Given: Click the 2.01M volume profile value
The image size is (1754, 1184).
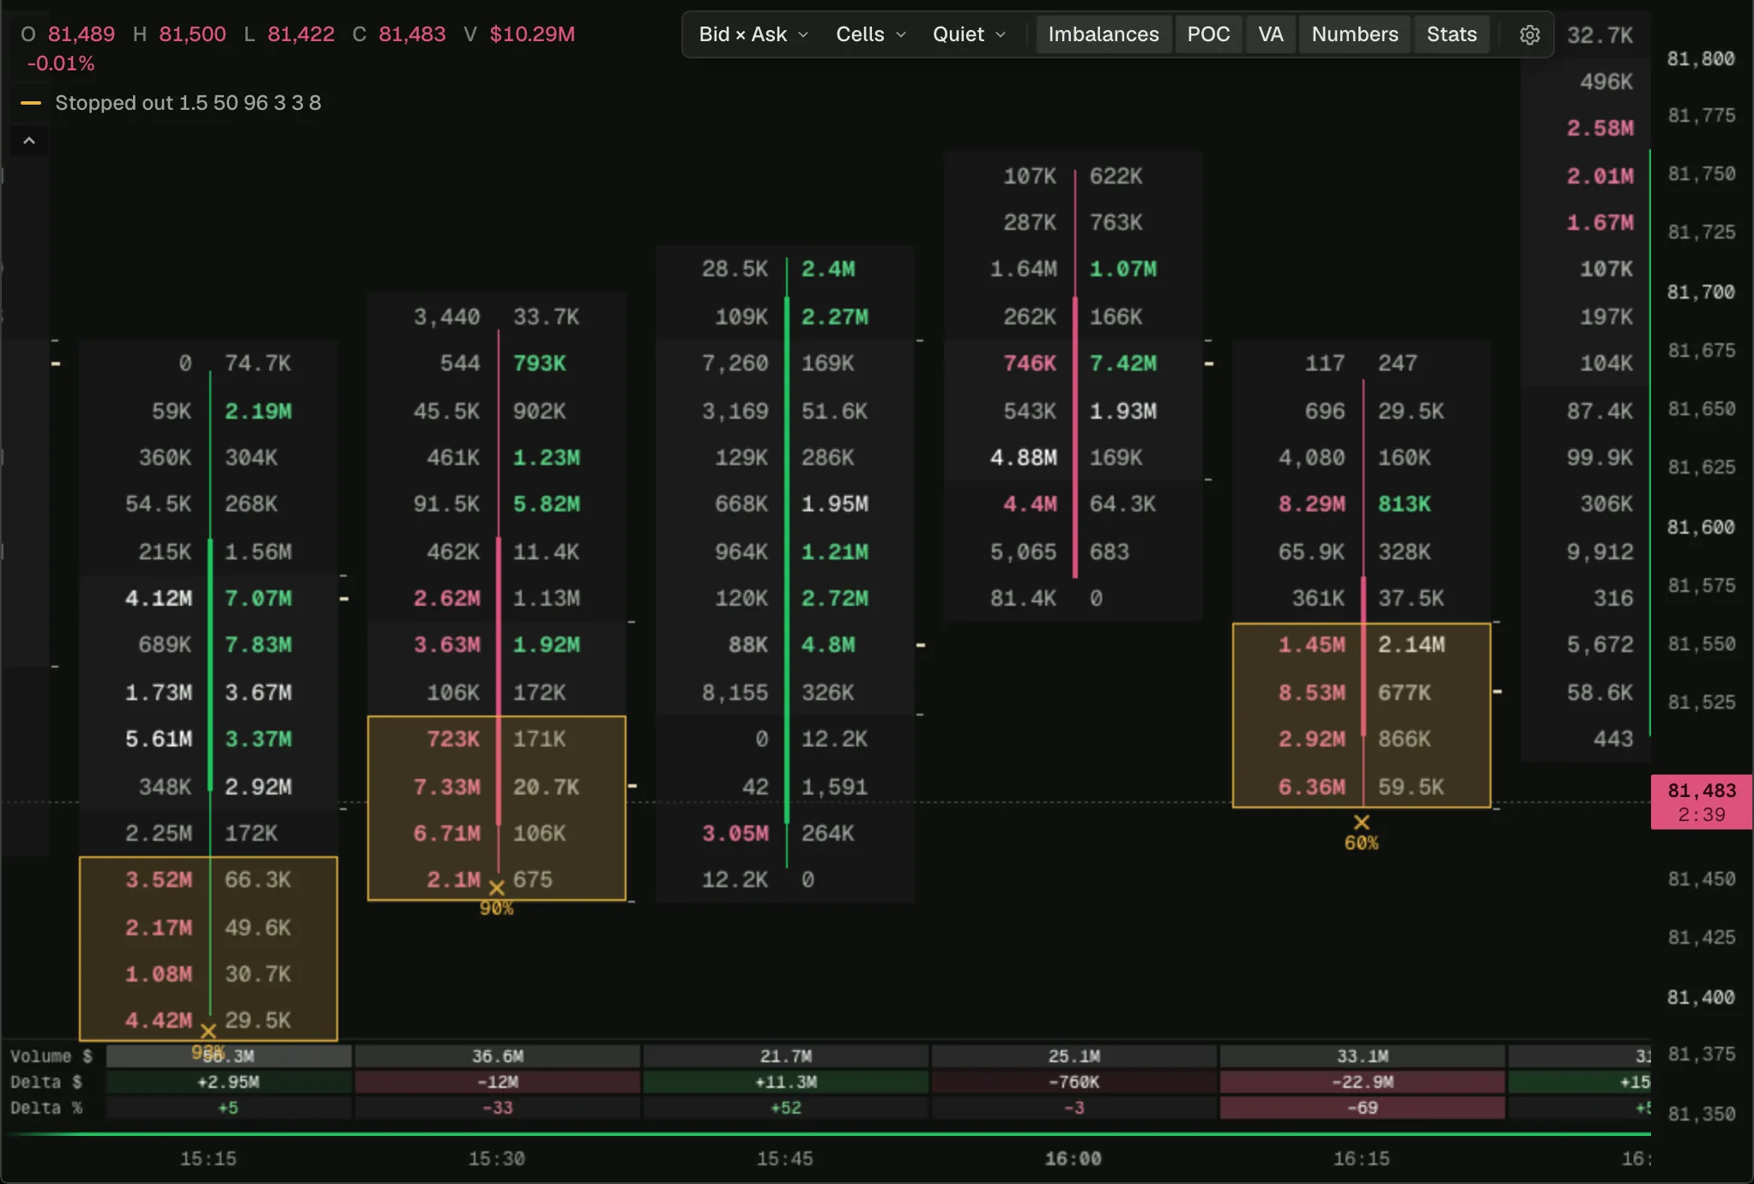Looking at the screenshot, I should click(x=1600, y=177).
